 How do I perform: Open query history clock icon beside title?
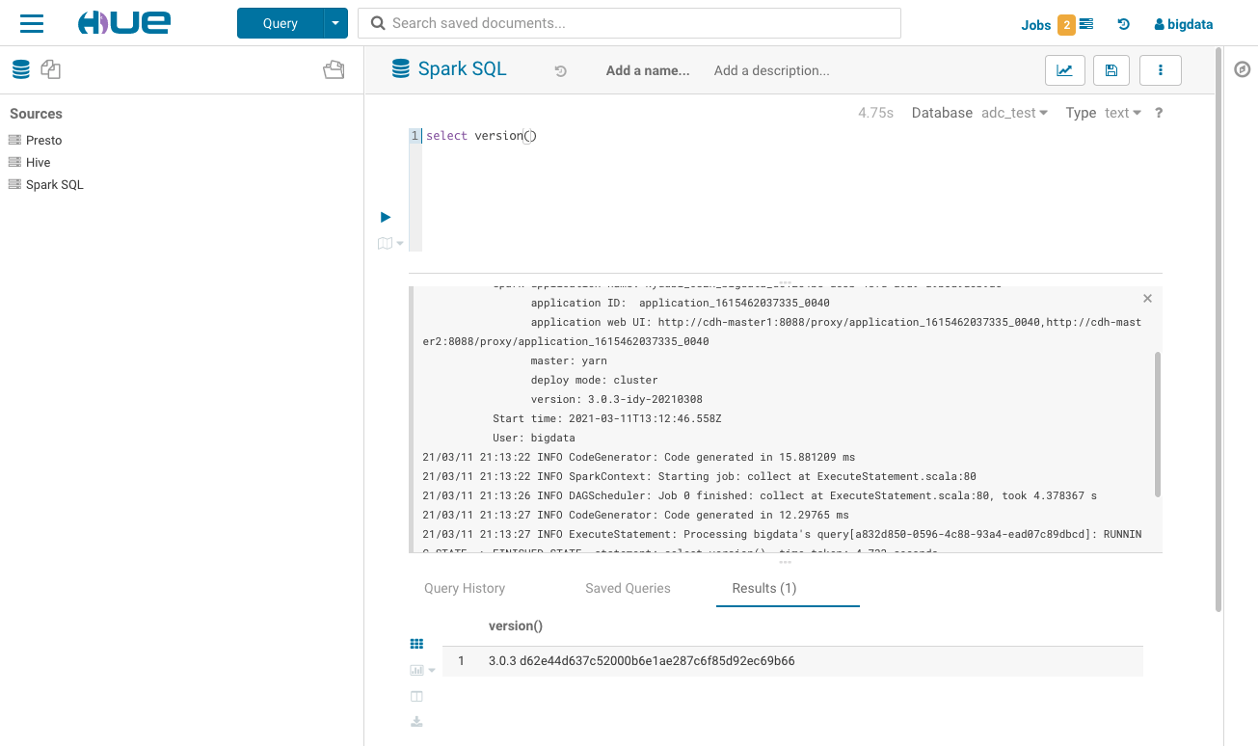click(x=560, y=71)
